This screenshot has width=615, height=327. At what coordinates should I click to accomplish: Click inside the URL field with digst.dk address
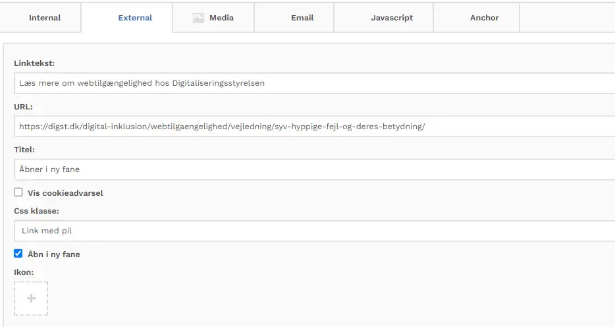pos(313,126)
